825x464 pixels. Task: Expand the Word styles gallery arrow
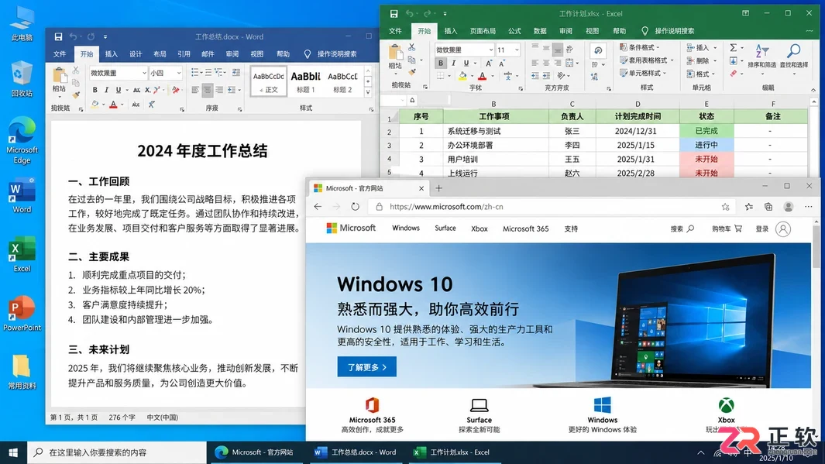click(x=368, y=92)
